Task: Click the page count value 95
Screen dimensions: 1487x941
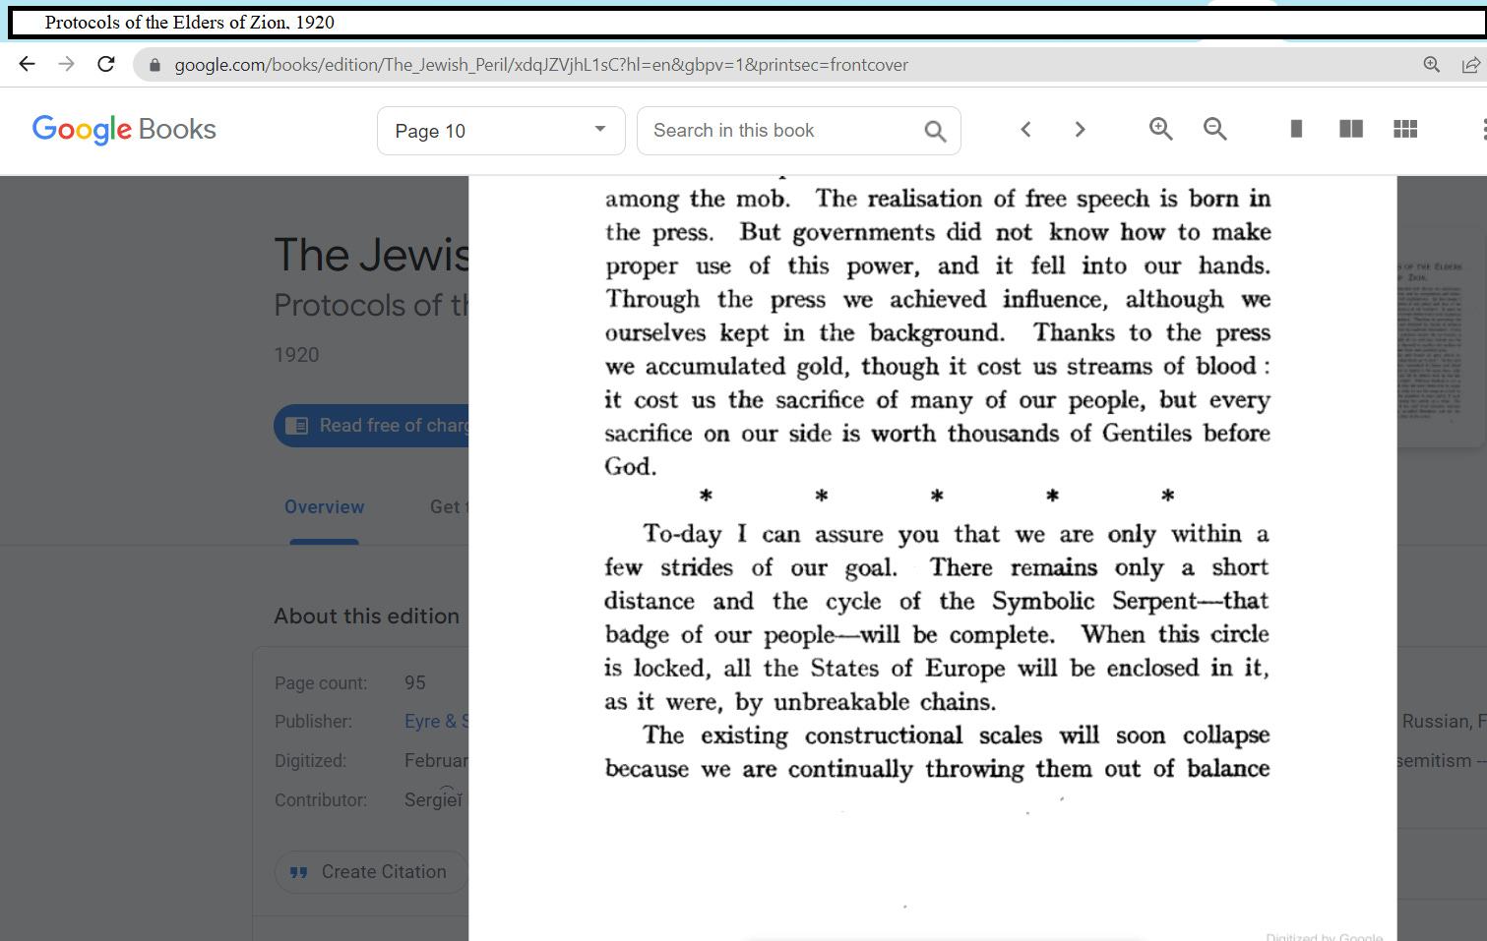Action: pos(415,682)
